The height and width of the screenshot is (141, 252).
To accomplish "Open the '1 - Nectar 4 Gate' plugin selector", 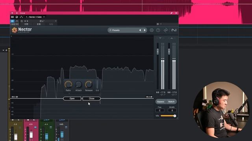I will (35, 17).
